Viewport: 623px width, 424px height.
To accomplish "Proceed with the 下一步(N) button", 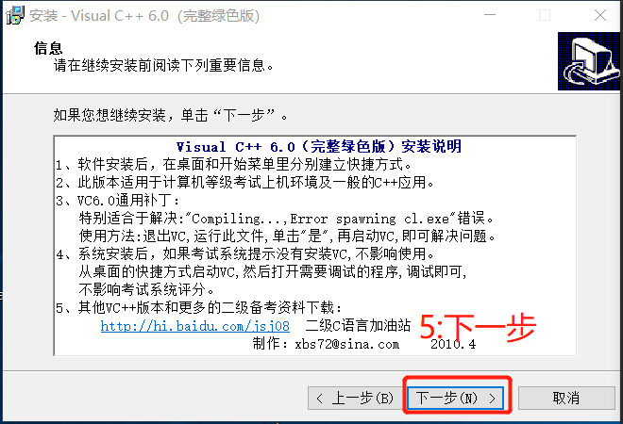I will pos(456,398).
